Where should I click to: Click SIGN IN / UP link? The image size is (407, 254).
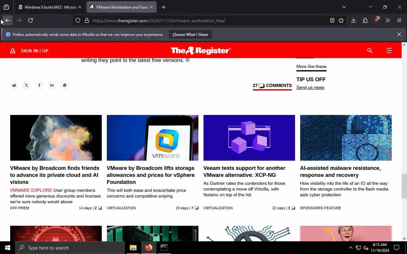pyautogui.click(x=29, y=51)
